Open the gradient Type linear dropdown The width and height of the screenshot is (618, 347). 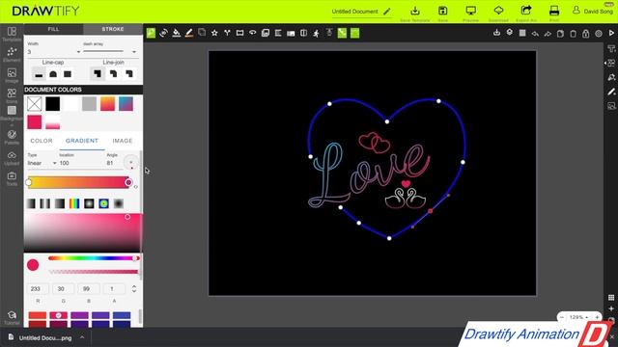[42, 163]
